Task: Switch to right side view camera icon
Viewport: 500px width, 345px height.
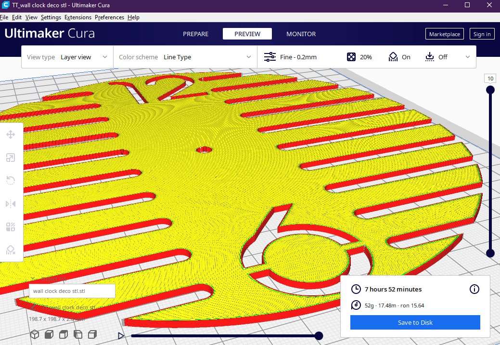Action: [92, 334]
